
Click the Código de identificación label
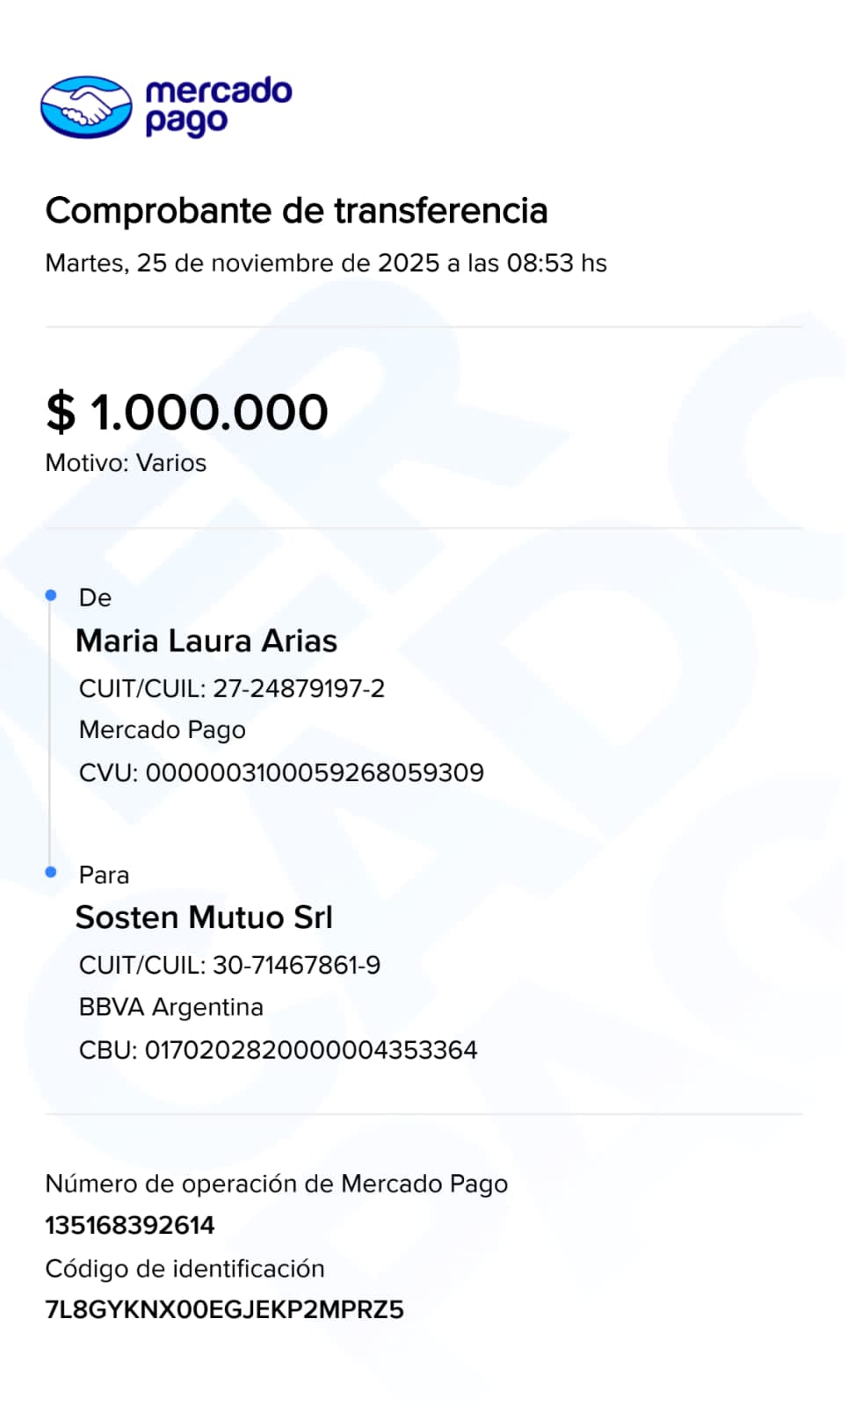point(185,1268)
